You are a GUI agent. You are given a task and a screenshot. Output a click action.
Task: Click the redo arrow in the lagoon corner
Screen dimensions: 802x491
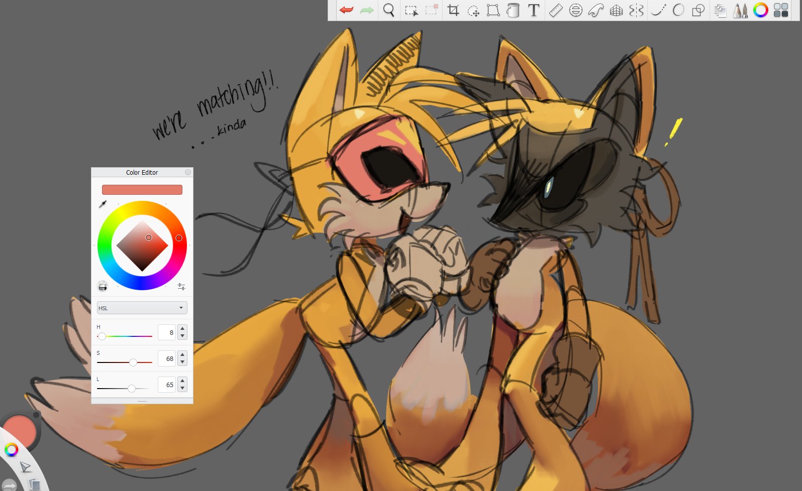pyautogui.click(x=10, y=485)
